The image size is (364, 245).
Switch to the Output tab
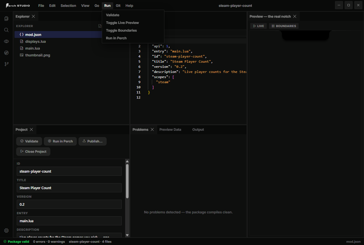[198, 130]
